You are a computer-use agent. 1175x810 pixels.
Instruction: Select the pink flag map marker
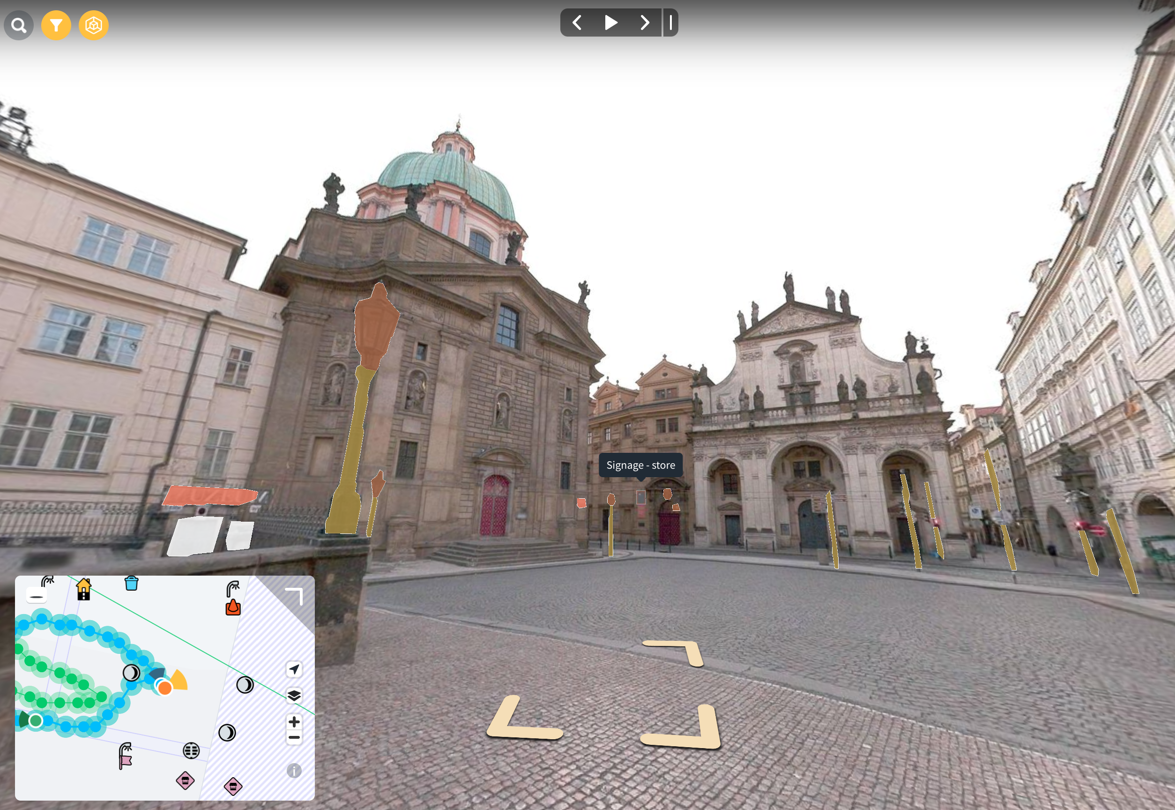point(126,761)
